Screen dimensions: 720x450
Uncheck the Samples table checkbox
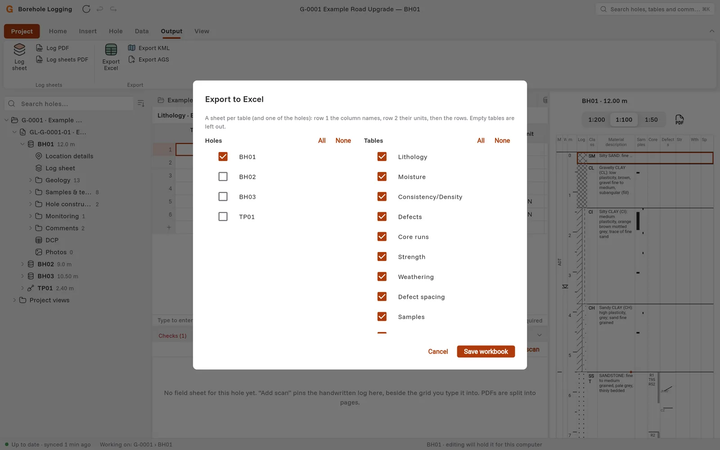[382, 317]
